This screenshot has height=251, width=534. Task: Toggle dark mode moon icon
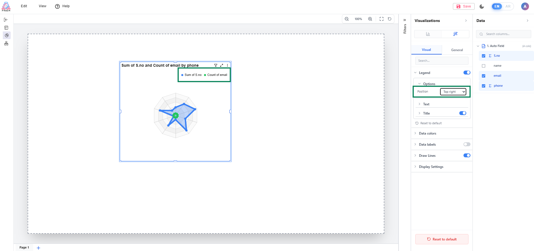click(482, 6)
